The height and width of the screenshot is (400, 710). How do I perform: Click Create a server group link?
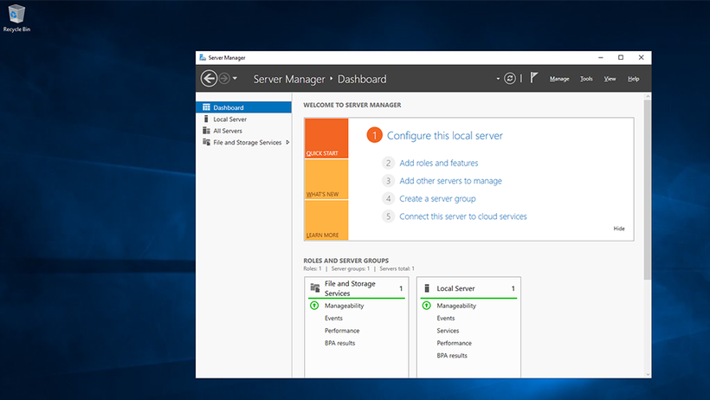(437, 198)
